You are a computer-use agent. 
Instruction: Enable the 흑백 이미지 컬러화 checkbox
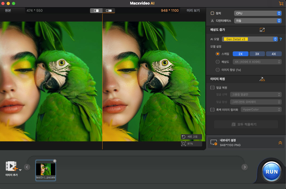pyautogui.click(x=212, y=109)
